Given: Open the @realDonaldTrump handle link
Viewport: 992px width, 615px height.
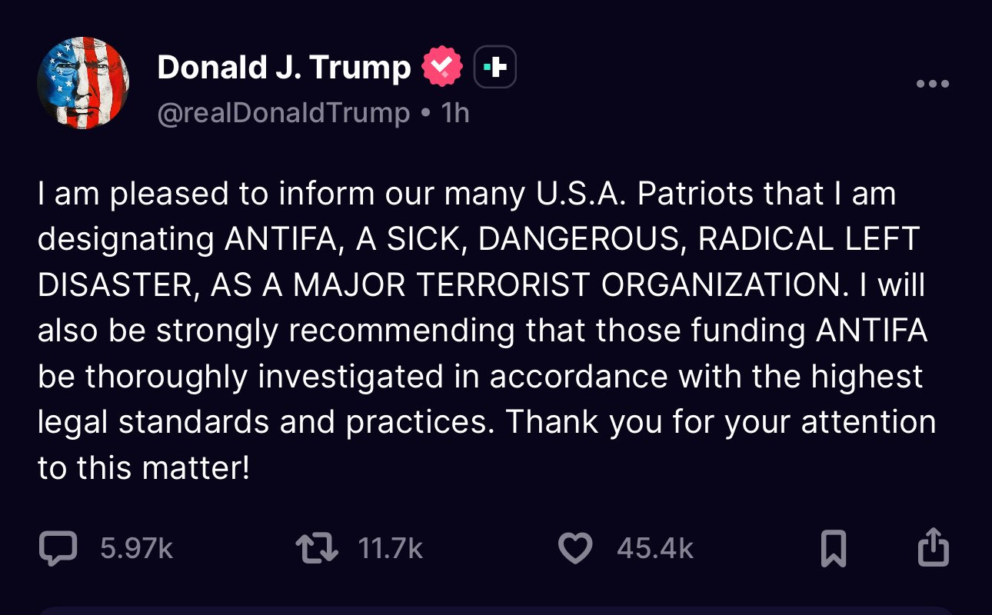Looking at the screenshot, I should point(284,114).
